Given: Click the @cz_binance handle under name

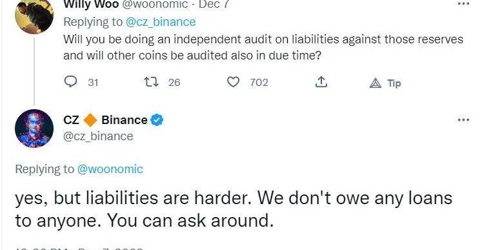Looking at the screenshot, I should point(98,136).
